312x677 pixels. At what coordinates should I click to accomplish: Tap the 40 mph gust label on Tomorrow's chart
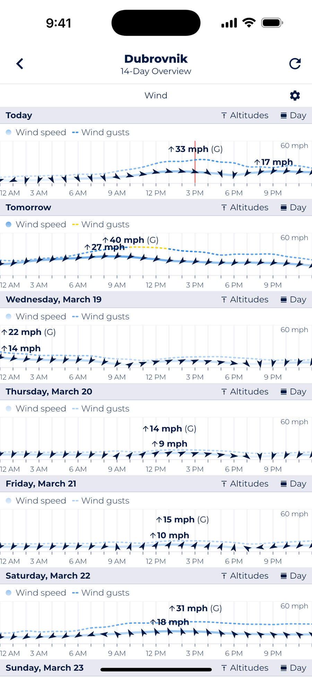pyautogui.click(x=131, y=240)
